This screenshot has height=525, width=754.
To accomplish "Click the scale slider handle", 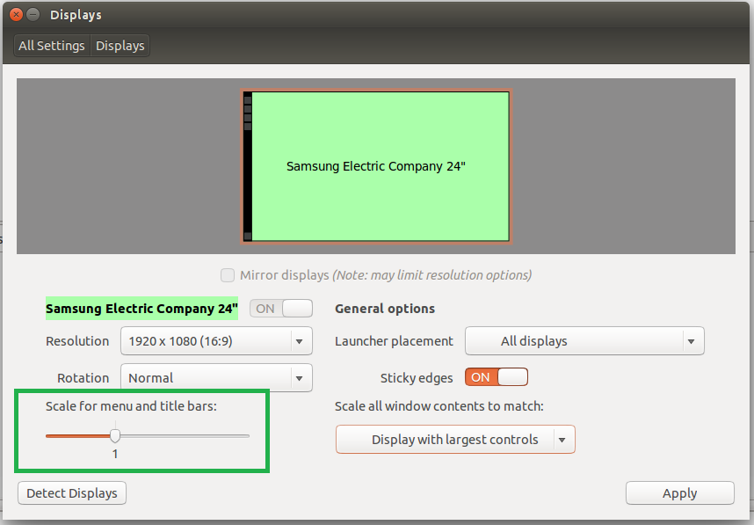I will pyautogui.click(x=115, y=435).
